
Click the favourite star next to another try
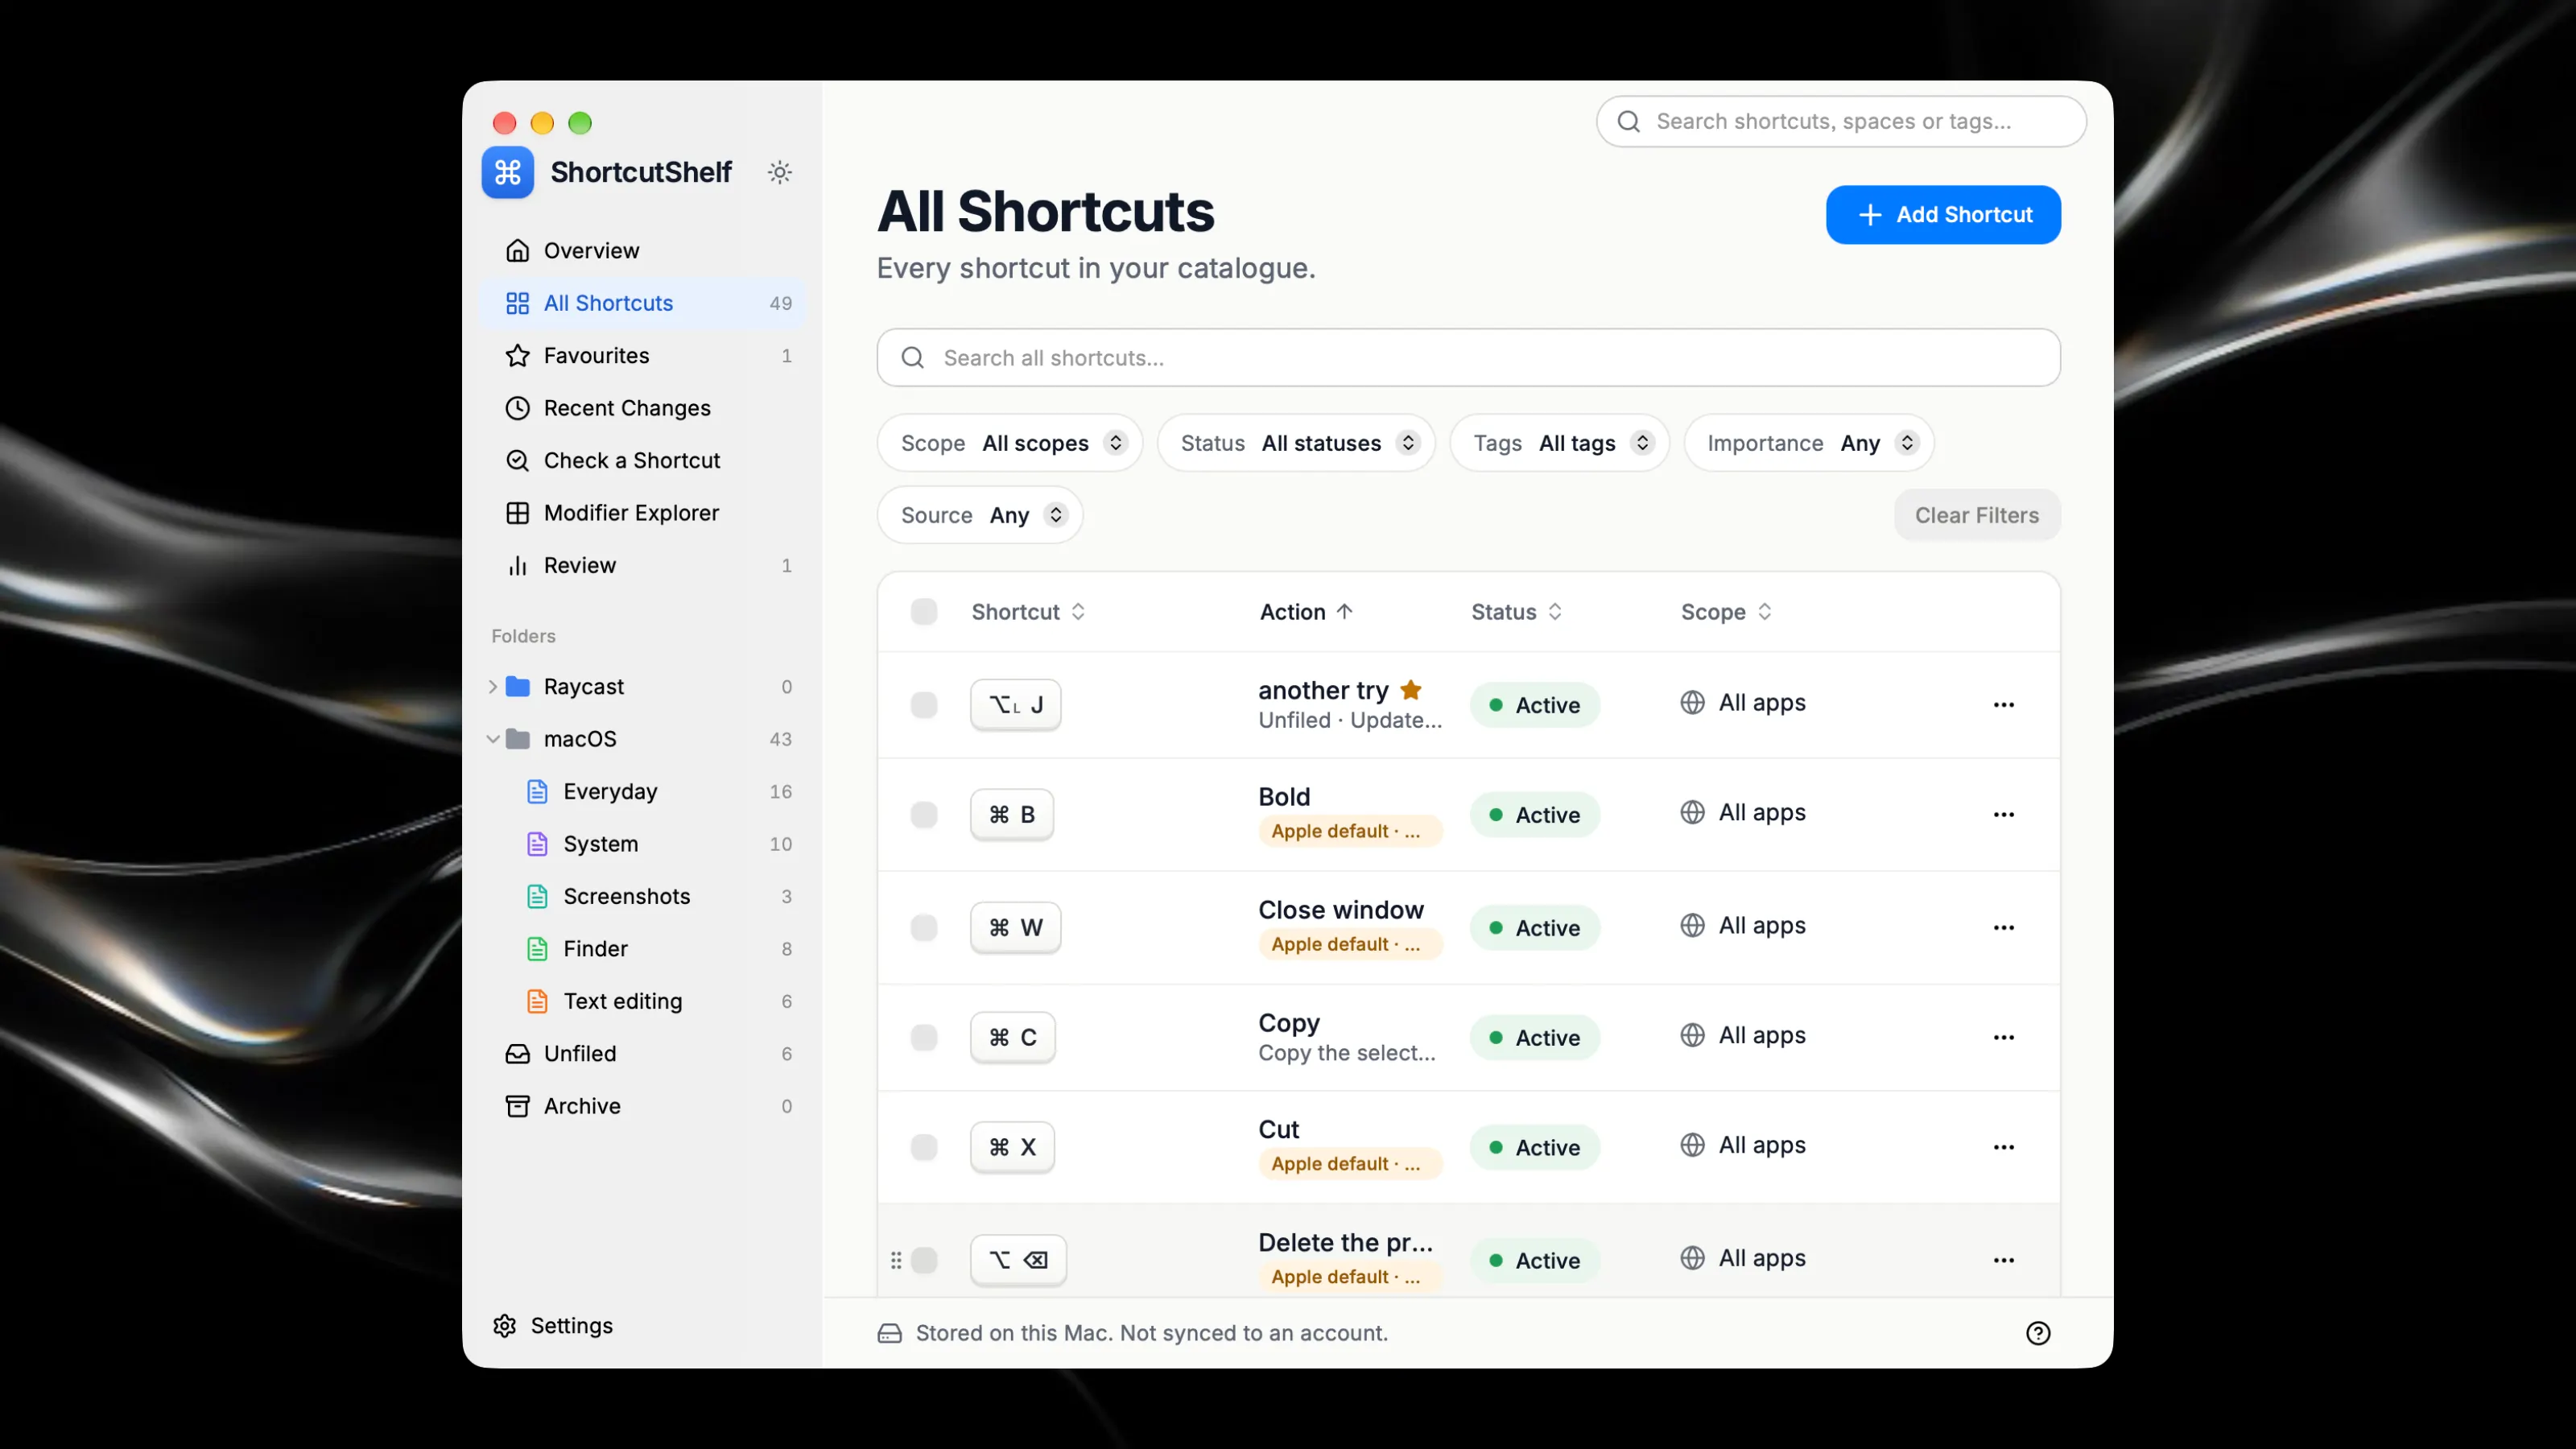1410,689
